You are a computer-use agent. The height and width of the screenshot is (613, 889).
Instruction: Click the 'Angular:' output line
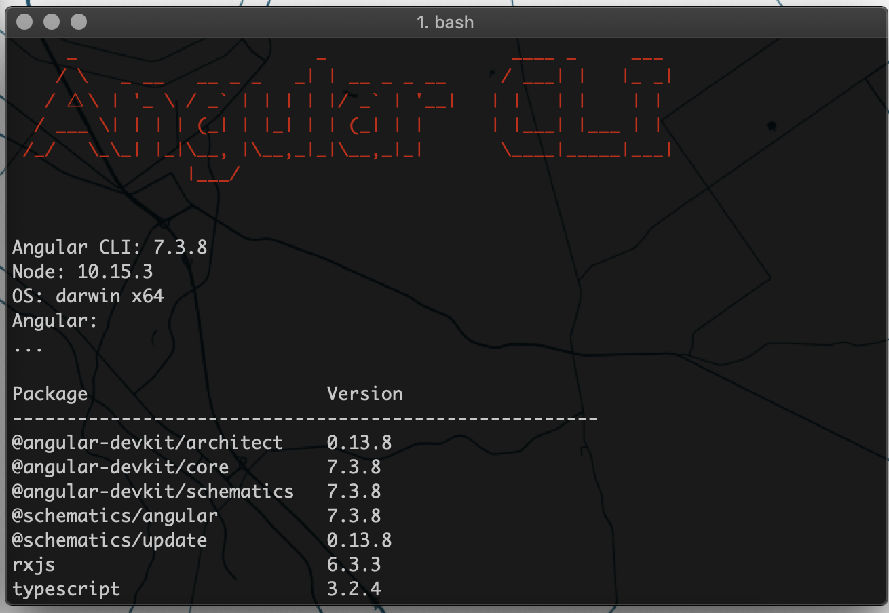click(56, 321)
